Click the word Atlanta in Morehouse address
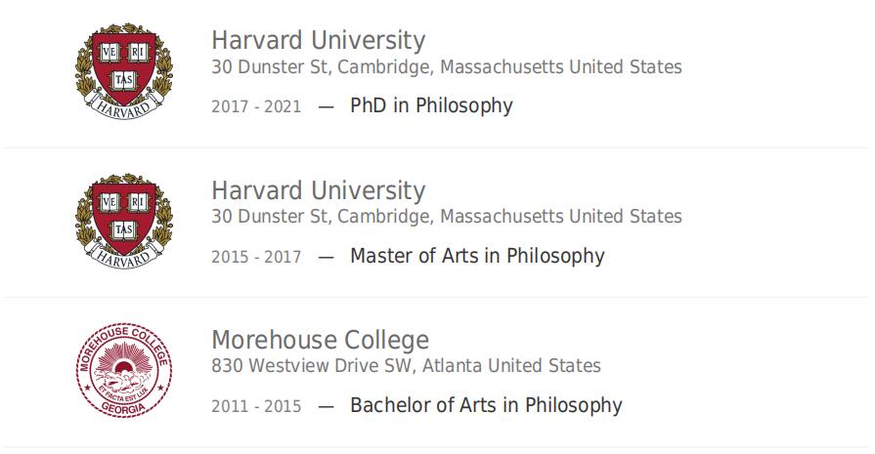Image resolution: width=875 pixels, height=454 pixels. point(453,366)
